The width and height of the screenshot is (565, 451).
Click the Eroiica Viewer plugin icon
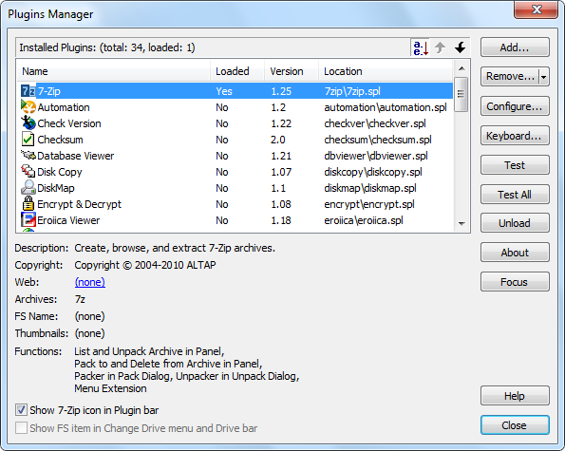point(28,220)
